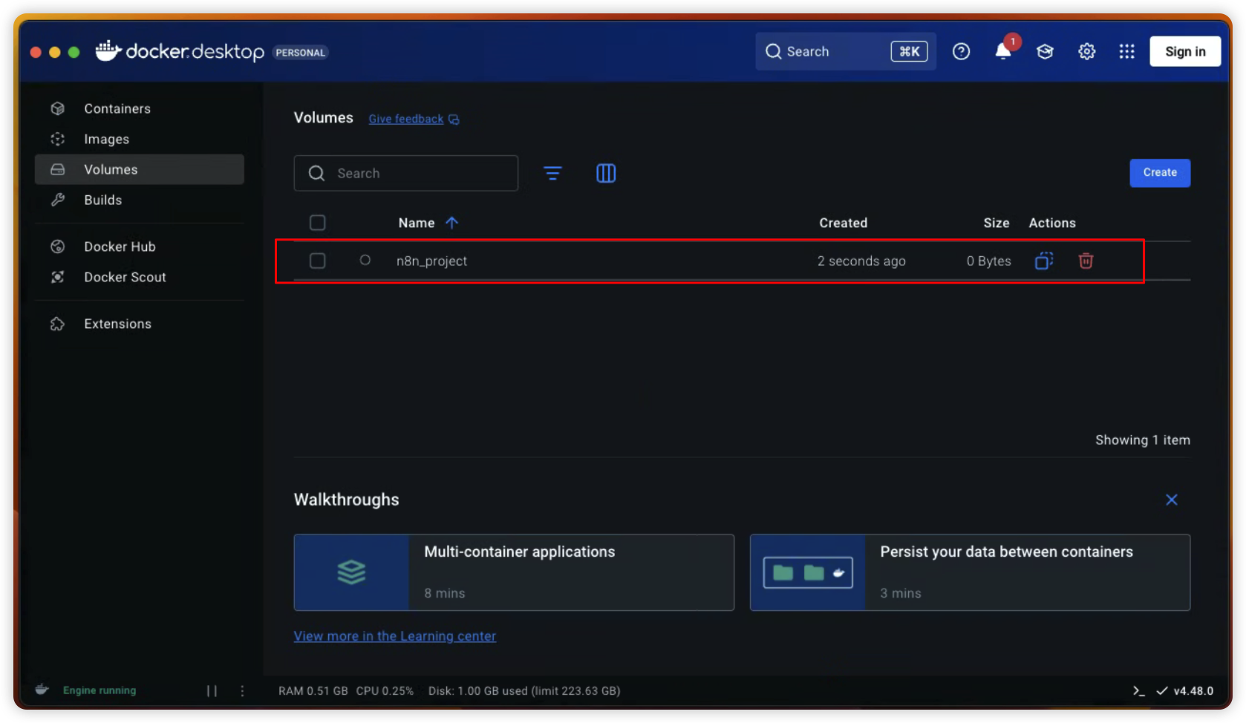Open the Learning center graduation cap icon
The image size is (1246, 723).
click(1045, 51)
